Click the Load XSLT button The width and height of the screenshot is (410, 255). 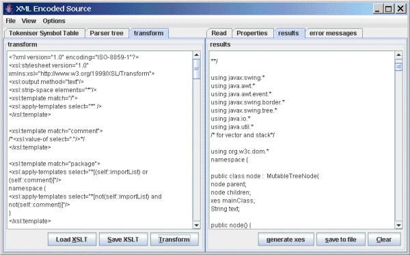(72, 239)
